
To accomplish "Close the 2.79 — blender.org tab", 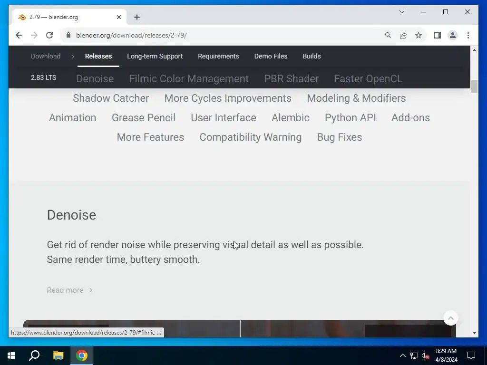I will 118,17.
